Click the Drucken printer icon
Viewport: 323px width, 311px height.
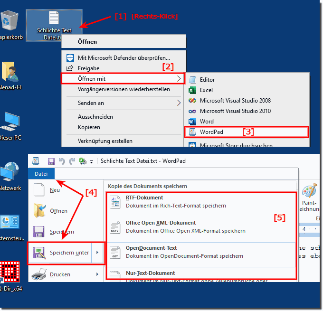[x=39, y=274]
